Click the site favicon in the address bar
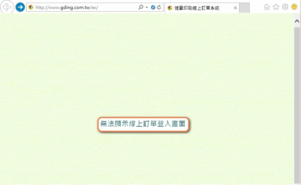301x185 pixels. click(x=31, y=7)
